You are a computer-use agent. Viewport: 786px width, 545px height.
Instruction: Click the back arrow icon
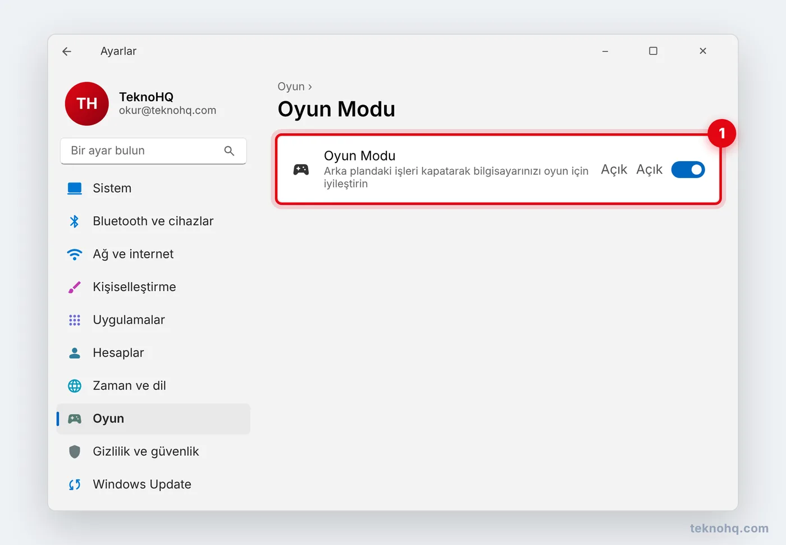coord(67,51)
